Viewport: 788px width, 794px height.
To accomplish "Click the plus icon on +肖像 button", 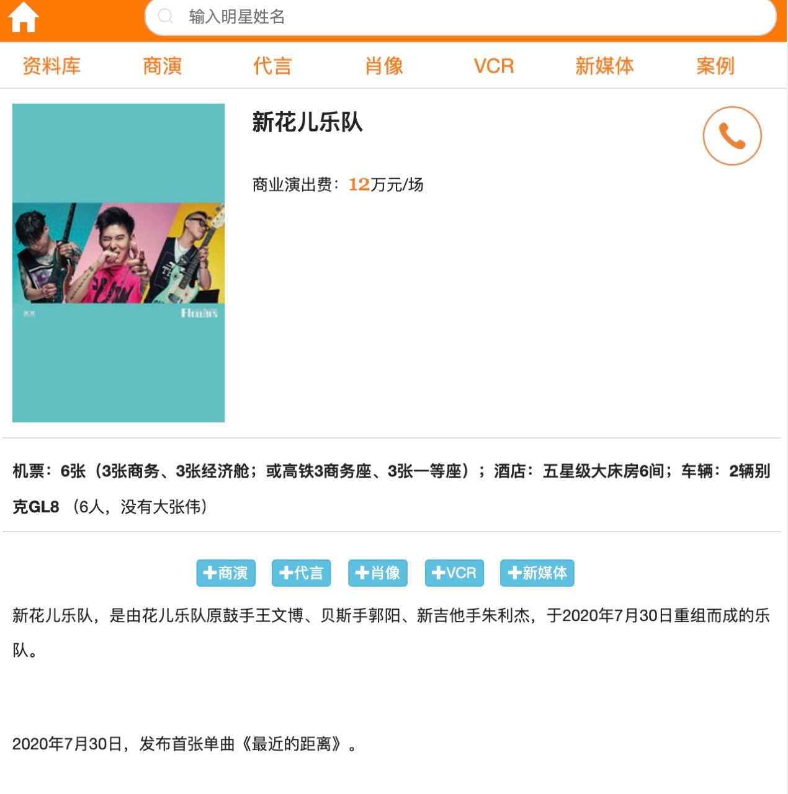I will pyautogui.click(x=362, y=573).
